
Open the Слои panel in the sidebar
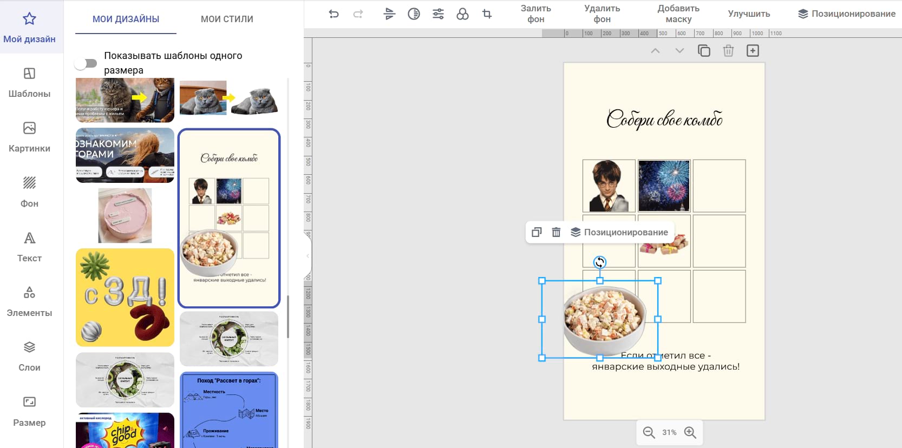tap(29, 356)
